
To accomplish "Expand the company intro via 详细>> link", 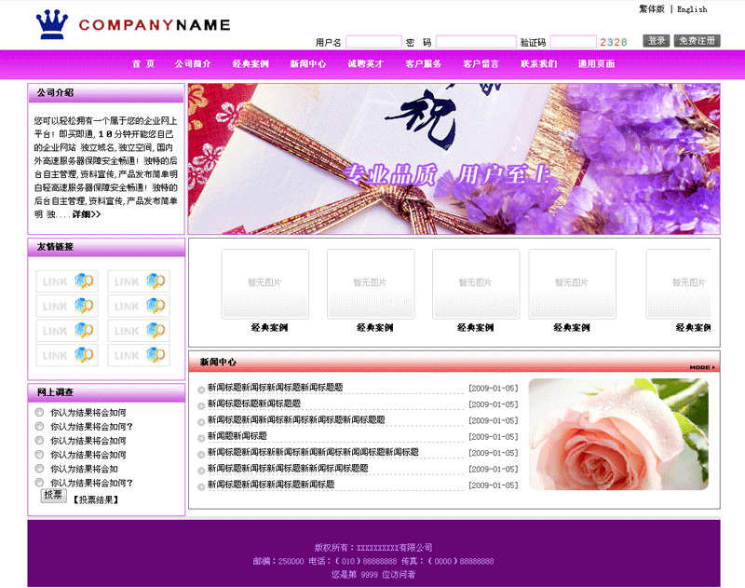I will (x=86, y=214).
